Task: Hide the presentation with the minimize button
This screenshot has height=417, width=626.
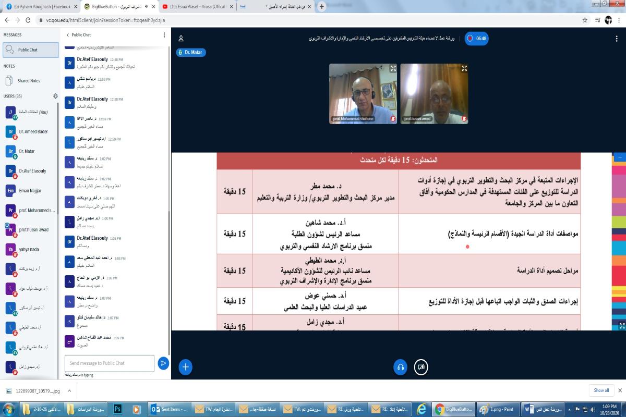Action: coord(620,157)
